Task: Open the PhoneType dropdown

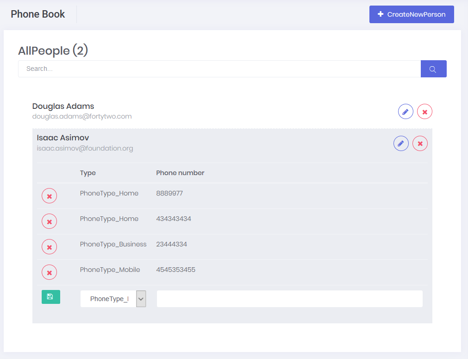Action: [113, 299]
